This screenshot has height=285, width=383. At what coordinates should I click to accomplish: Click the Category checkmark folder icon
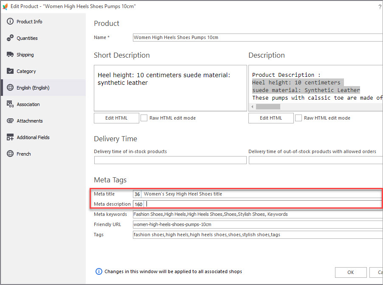(10, 71)
